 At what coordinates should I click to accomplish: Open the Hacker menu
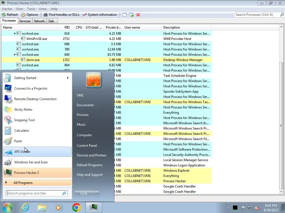(7, 9)
